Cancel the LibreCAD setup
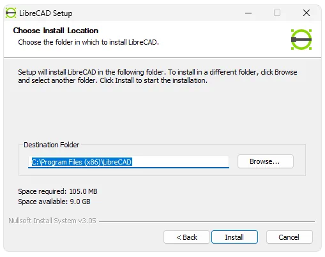Screen dimensions: 325x257 (x=289, y=237)
